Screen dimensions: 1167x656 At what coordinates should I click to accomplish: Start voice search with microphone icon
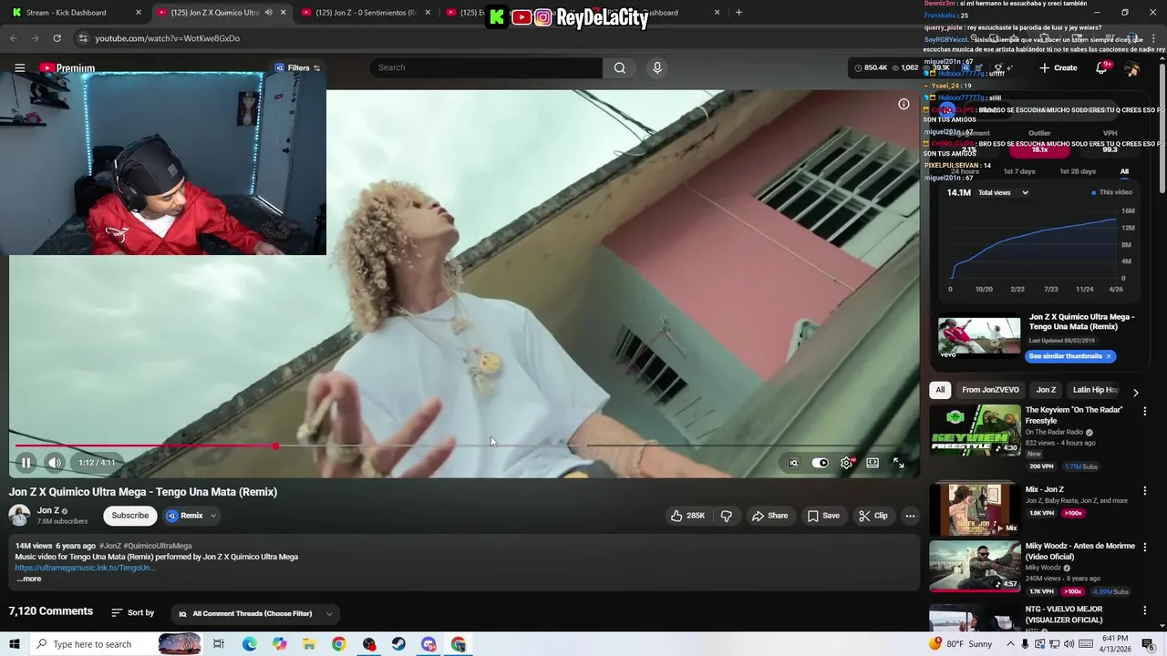coord(657,67)
